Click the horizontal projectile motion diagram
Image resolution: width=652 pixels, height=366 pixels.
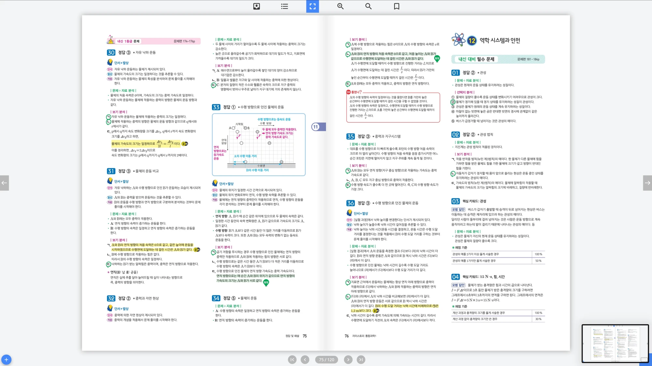click(x=259, y=144)
